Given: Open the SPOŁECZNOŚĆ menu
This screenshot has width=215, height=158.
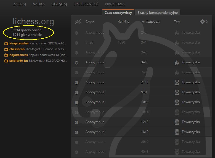Looking at the screenshot, I should 86,4.
